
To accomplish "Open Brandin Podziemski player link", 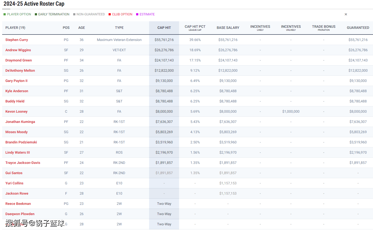I will click(x=21, y=142).
